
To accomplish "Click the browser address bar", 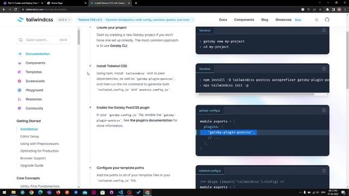I will [x=160, y=10].
